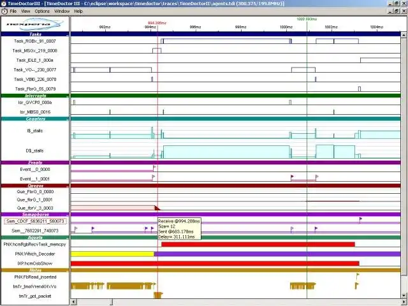The image size is (408, 306).
Task: Click the red bar in PNX:hcmRgbRecvTask_memcpy row
Action: tap(258, 244)
